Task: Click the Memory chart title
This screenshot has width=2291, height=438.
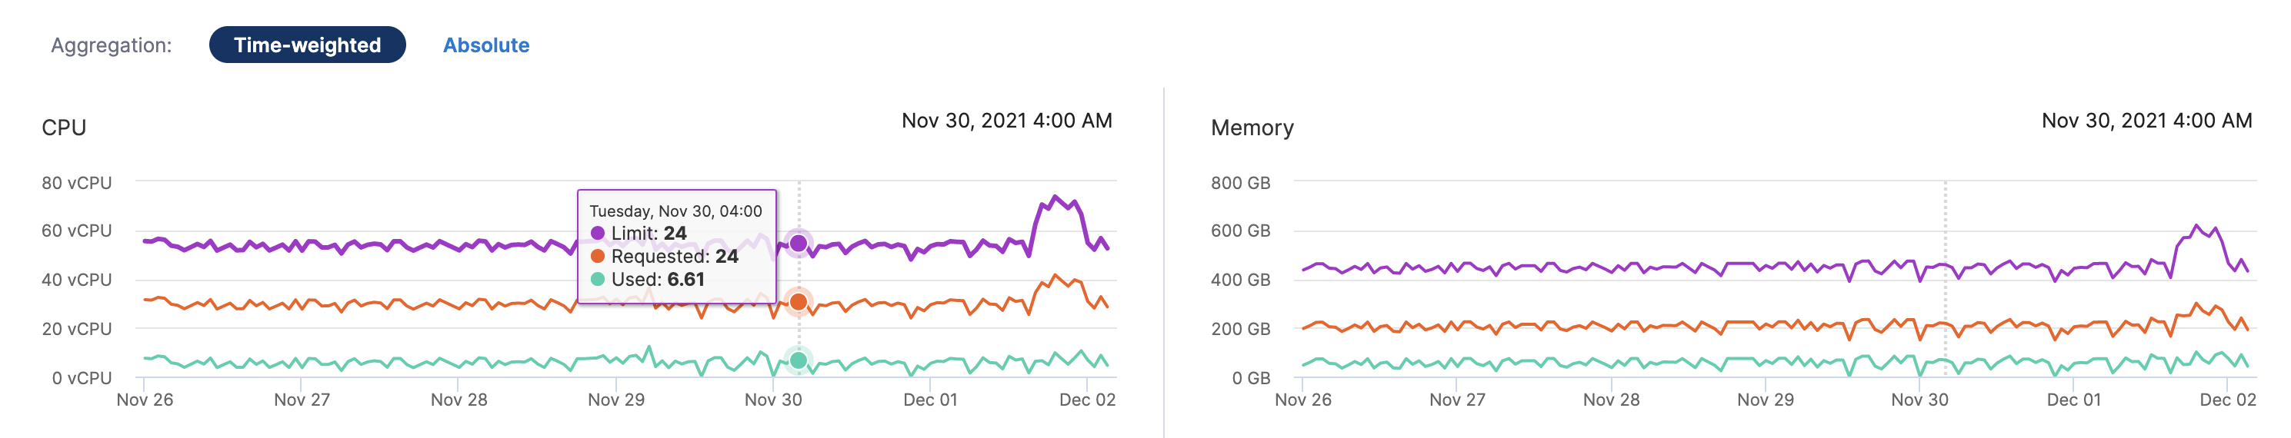Action: 1252,128
